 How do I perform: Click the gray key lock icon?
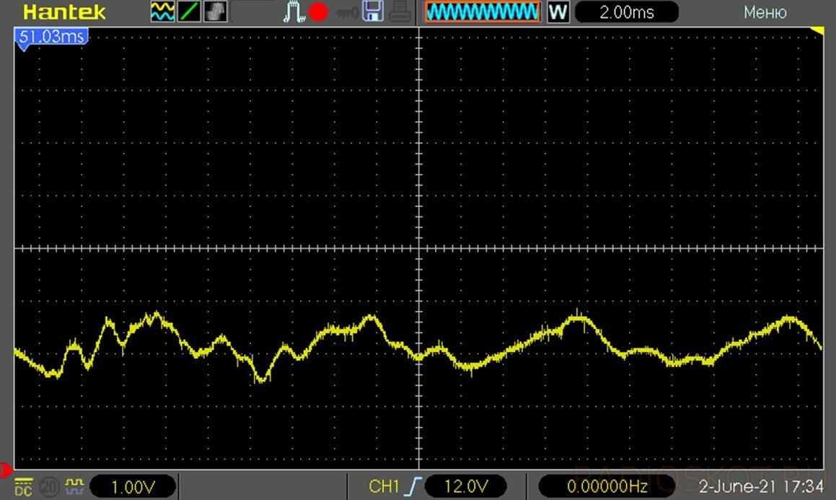click(x=345, y=12)
